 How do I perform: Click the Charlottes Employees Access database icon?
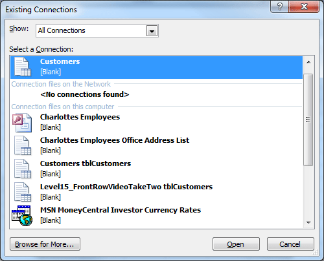point(22,123)
